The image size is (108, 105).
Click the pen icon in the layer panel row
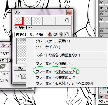tap(106, 8)
